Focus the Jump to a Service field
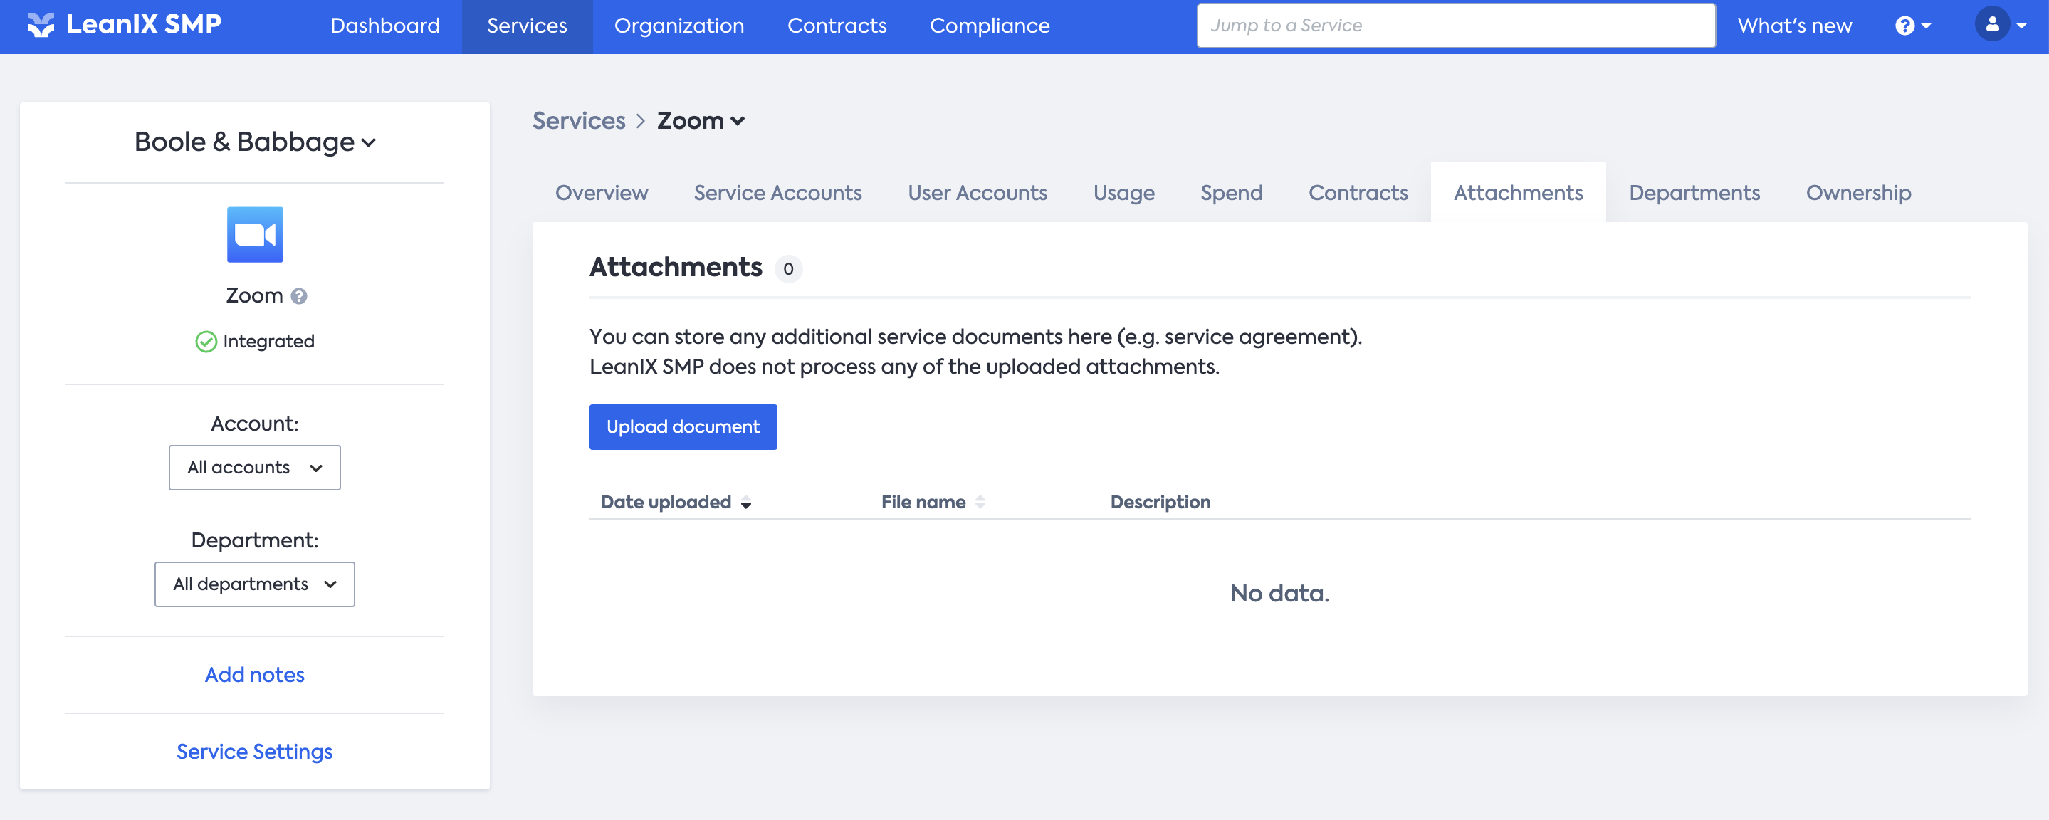This screenshot has height=820, width=2049. [x=1455, y=26]
